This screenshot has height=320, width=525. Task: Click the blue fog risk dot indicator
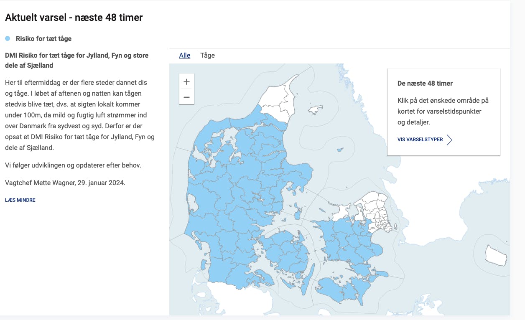pyautogui.click(x=8, y=38)
